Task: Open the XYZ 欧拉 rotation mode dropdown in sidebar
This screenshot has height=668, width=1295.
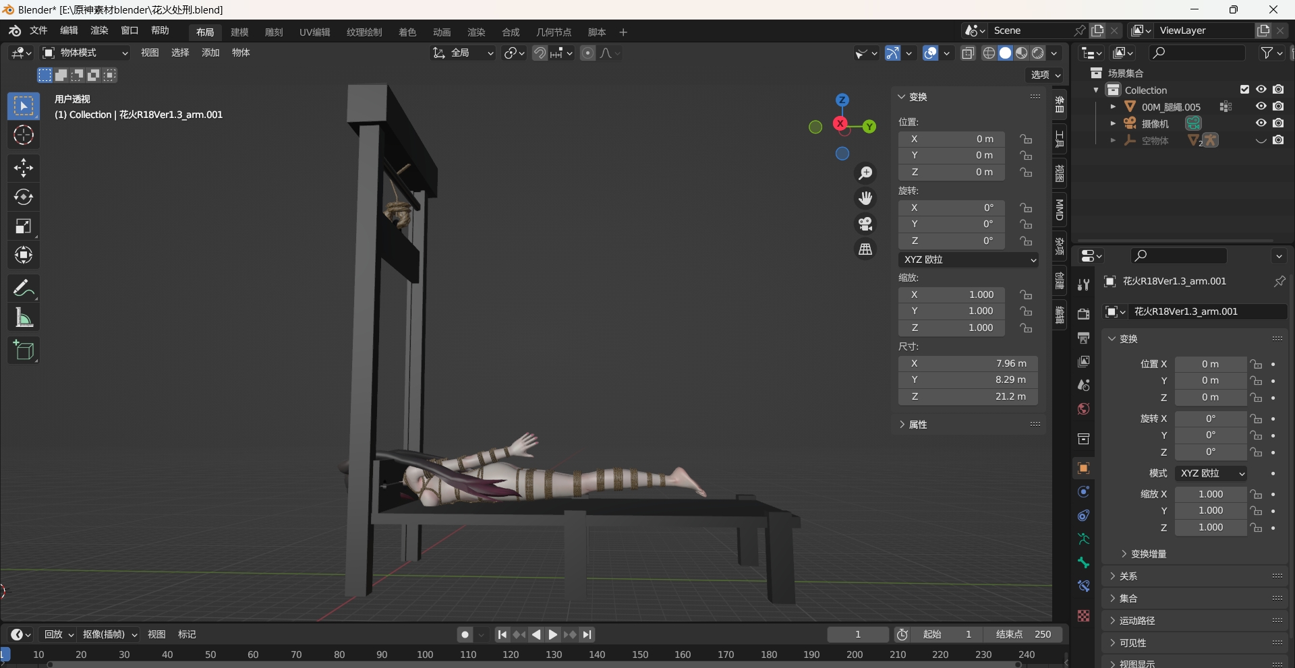Action: click(x=969, y=260)
